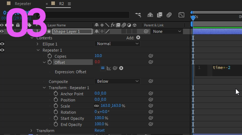Image resolution: width=242 pixels, height=135 pixels.
Task: Click the parent pick whip for Shape Layer 1
Action: pyautogui.click(x=146, y=31)
